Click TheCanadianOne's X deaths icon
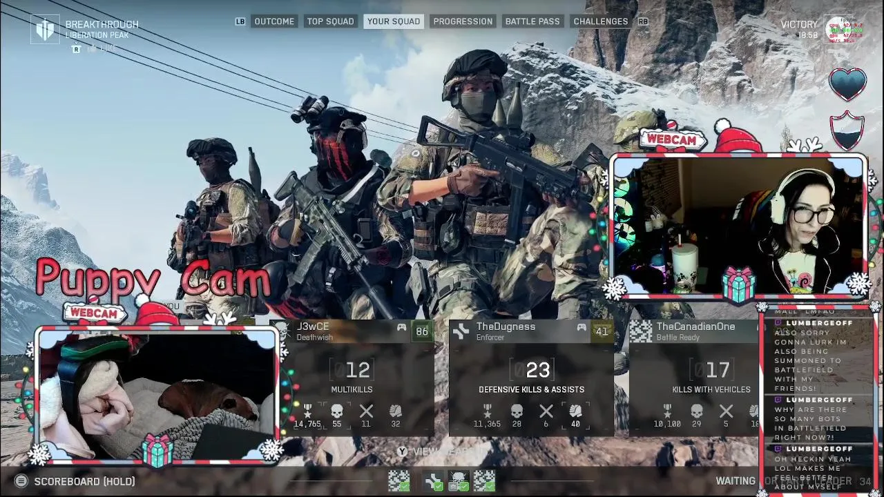 [x=726, y=411]
